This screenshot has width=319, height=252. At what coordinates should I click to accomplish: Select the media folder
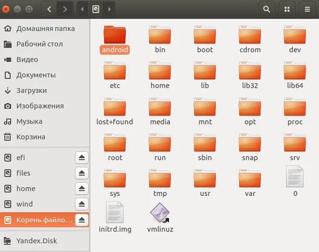160,112
